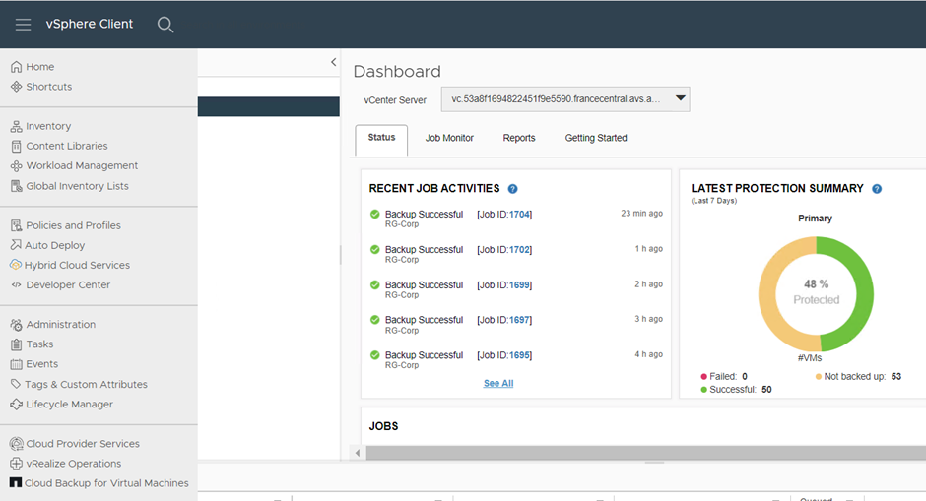Switch to the Job Monitor tab

[449, 138]
